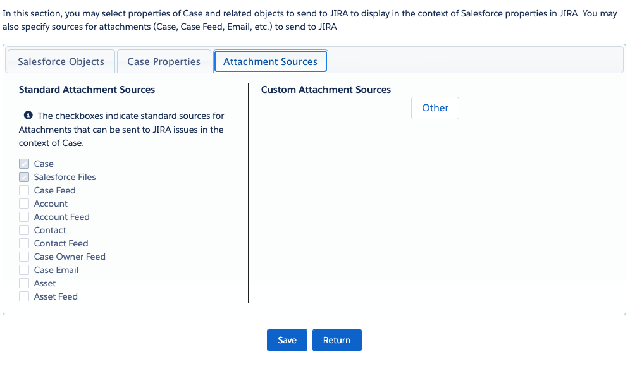
Task: Toggle the Salesforce Files checkbox
Action: tap(24, 177)
